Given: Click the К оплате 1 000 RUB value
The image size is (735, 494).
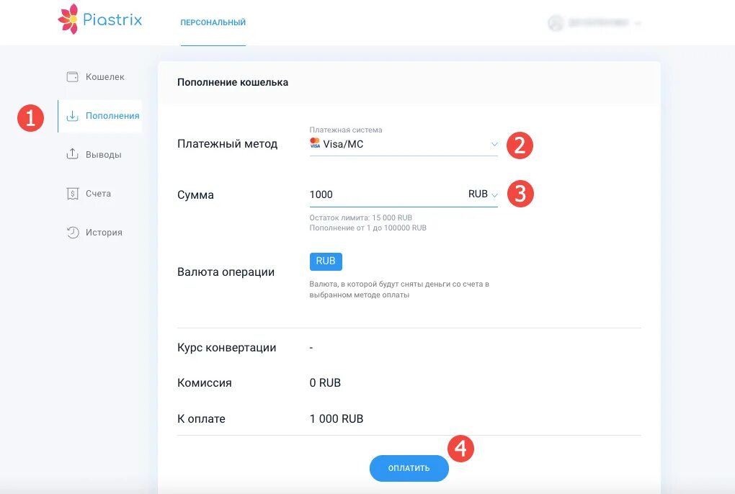Looking at the screenshot, I should [337, 419].
